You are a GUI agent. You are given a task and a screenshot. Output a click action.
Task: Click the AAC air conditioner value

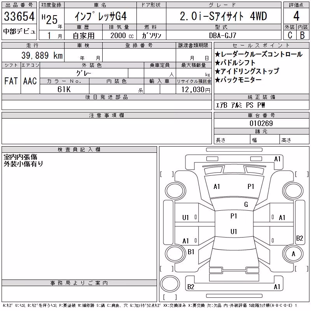coord(30,81)
